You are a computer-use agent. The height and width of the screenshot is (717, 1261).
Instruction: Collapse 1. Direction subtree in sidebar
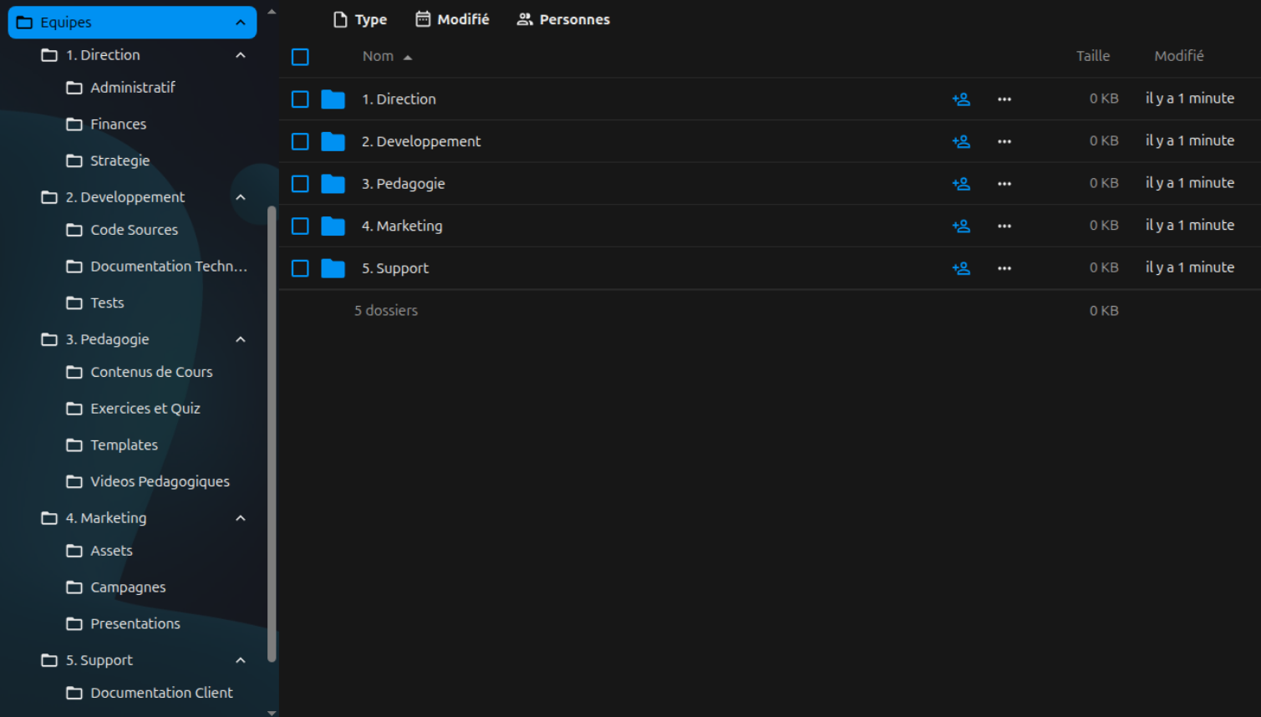[x=241, y=55]
